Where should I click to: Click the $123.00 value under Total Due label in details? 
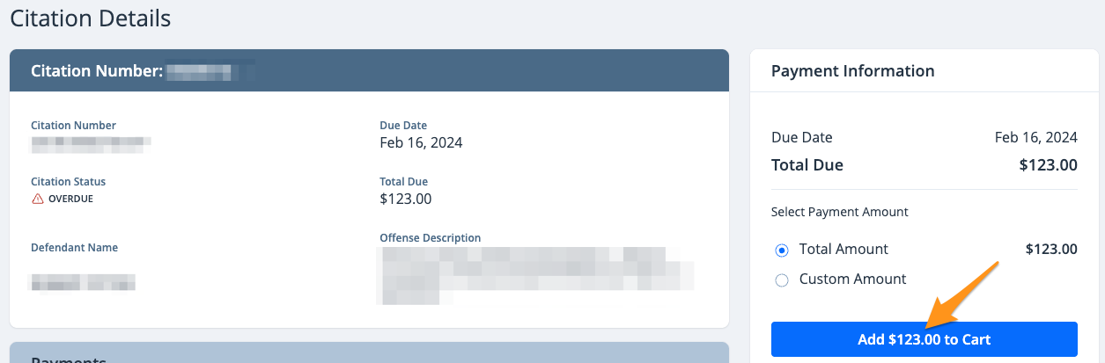[405, 199]
